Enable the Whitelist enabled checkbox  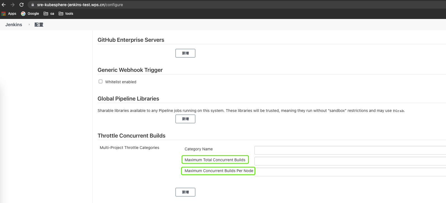click(100, 82)
